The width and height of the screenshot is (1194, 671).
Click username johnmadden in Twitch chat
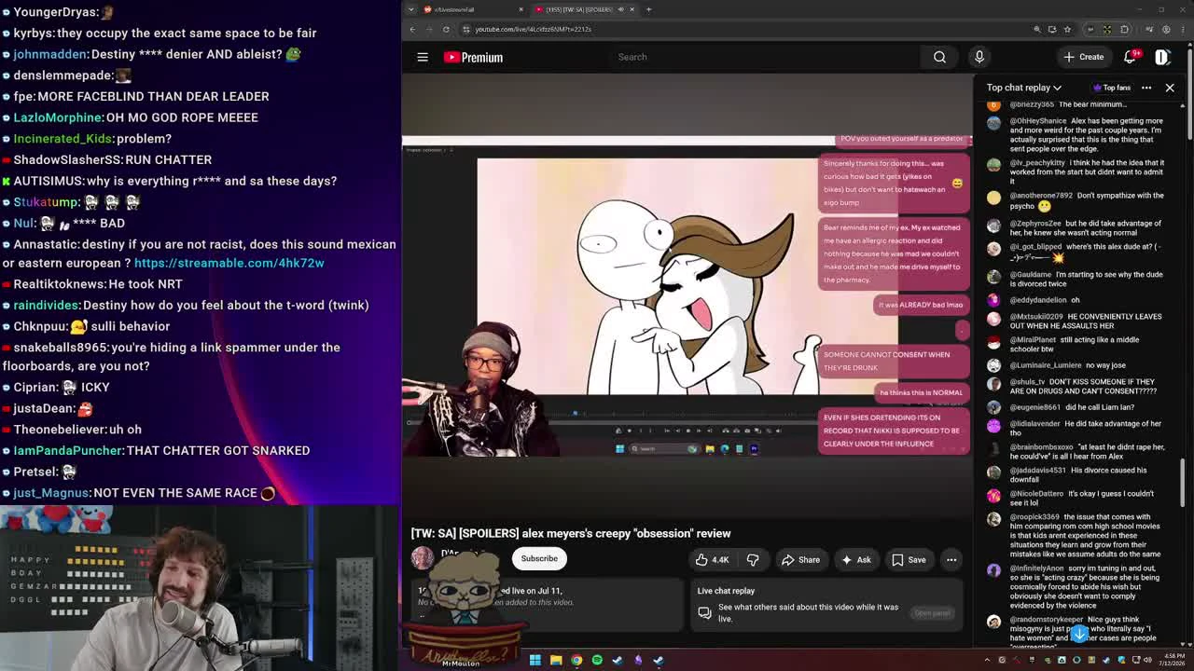click(x=51, y=54)
